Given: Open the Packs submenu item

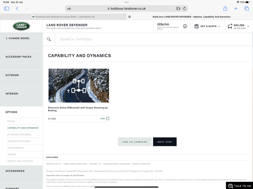Looking at the screenshot, I should point(11,121).
